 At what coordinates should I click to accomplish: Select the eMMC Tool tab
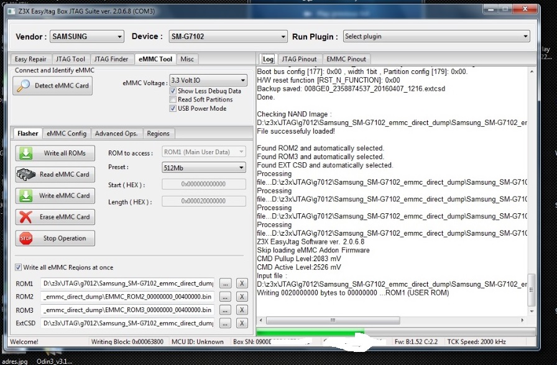(x=155, y=59)
